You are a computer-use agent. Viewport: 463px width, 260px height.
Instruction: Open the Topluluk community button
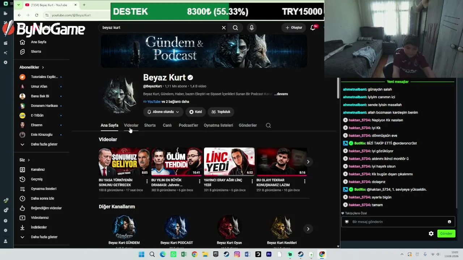tap(221, 112)
